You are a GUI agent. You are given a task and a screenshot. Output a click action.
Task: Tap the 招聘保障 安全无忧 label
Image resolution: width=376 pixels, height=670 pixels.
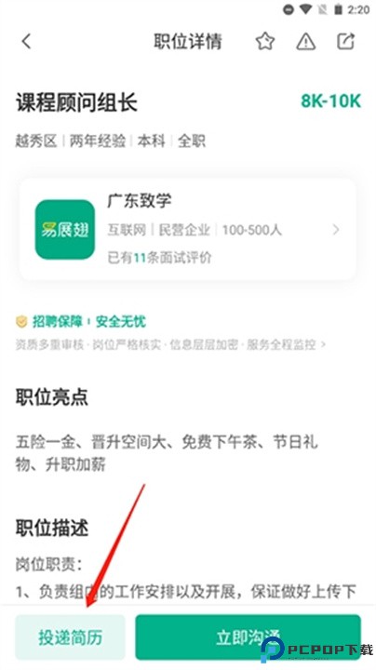tap(88, 321)
